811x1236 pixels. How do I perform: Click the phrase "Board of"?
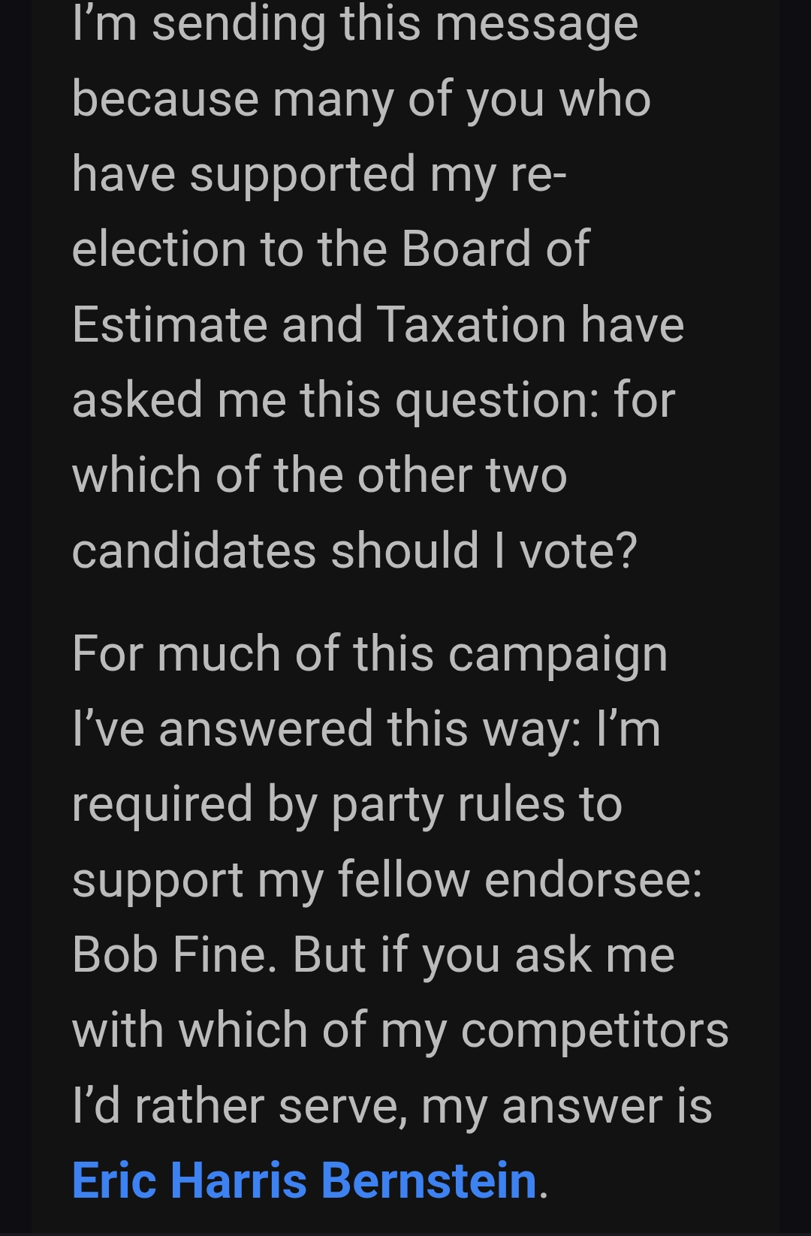click(x=495, y=249)
